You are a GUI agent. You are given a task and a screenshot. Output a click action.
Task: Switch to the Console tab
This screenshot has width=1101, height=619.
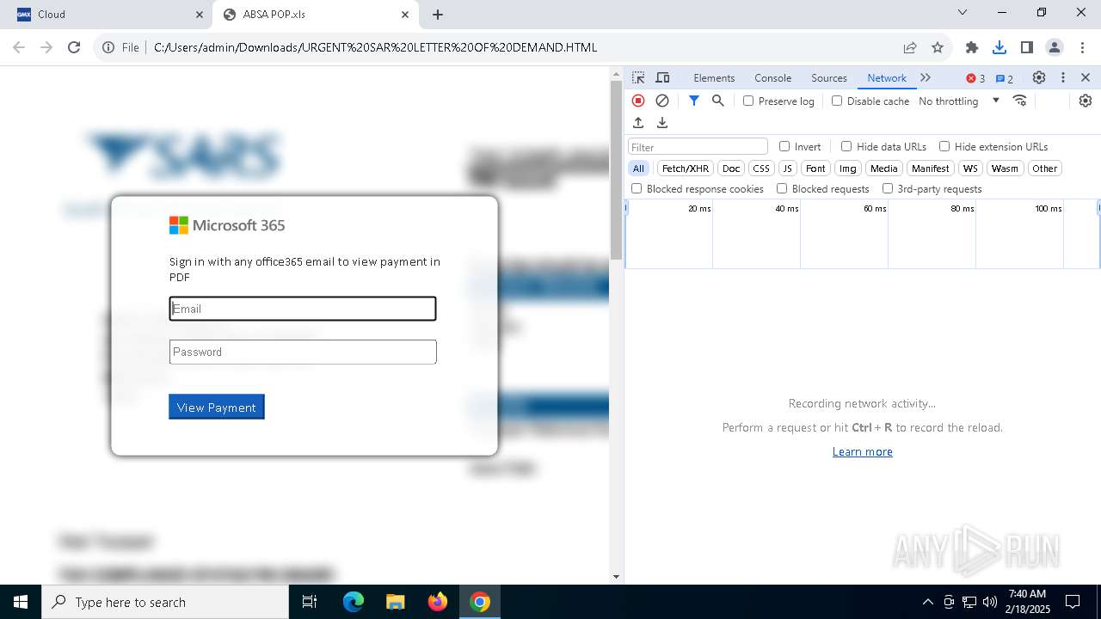click(772, 77)
